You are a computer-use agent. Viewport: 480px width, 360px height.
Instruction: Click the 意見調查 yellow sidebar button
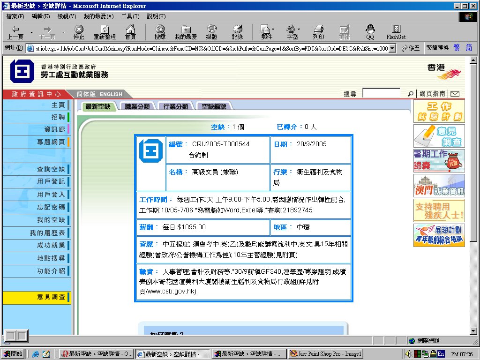51,297
